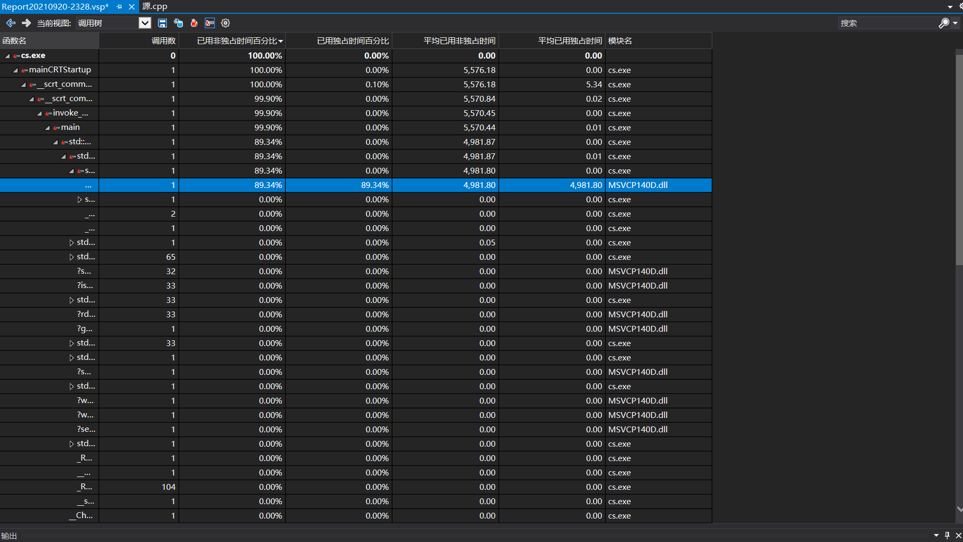963x542 pixels.
Task: Toggle the highlighted hot path flag icon
Action: tap(210, 23)
